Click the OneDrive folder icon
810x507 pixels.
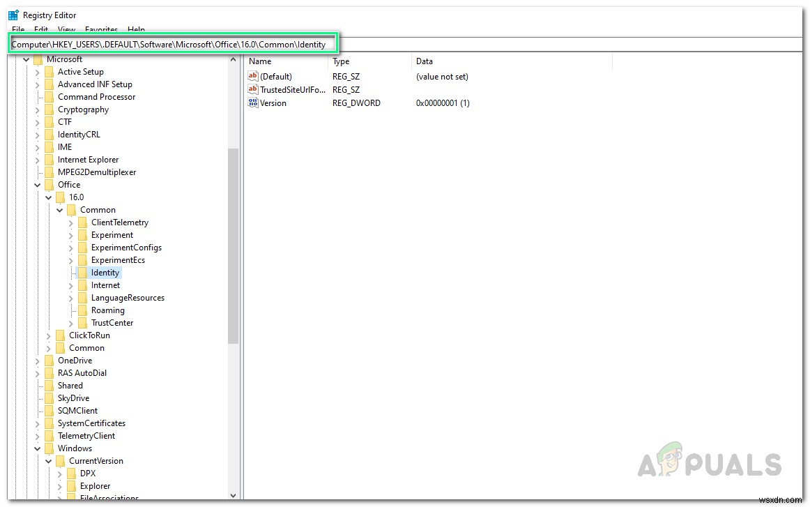(x=49, y=361)
